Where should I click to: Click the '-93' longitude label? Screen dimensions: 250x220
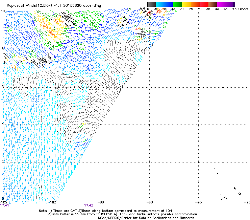coord(198,202)
